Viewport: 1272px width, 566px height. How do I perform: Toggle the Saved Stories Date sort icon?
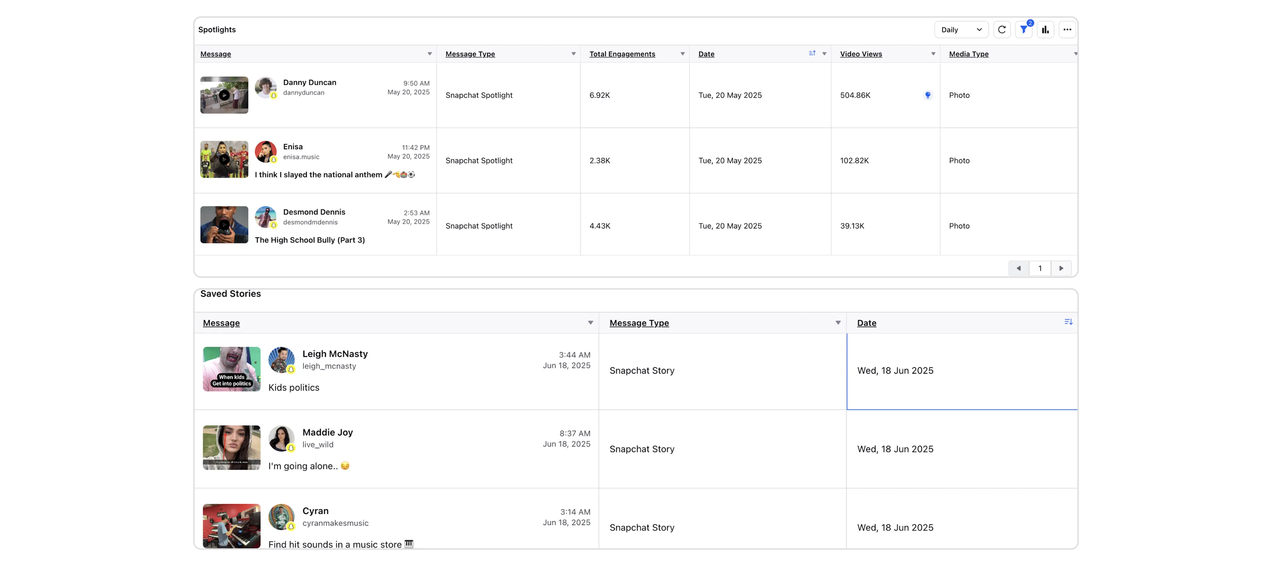click(x=1069, y=322)
